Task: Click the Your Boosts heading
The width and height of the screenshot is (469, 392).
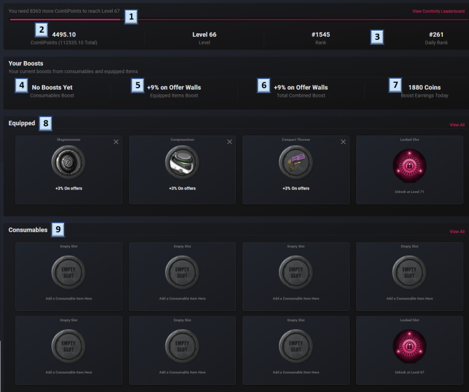Action: pyautogui.click(x=25, y=64)
